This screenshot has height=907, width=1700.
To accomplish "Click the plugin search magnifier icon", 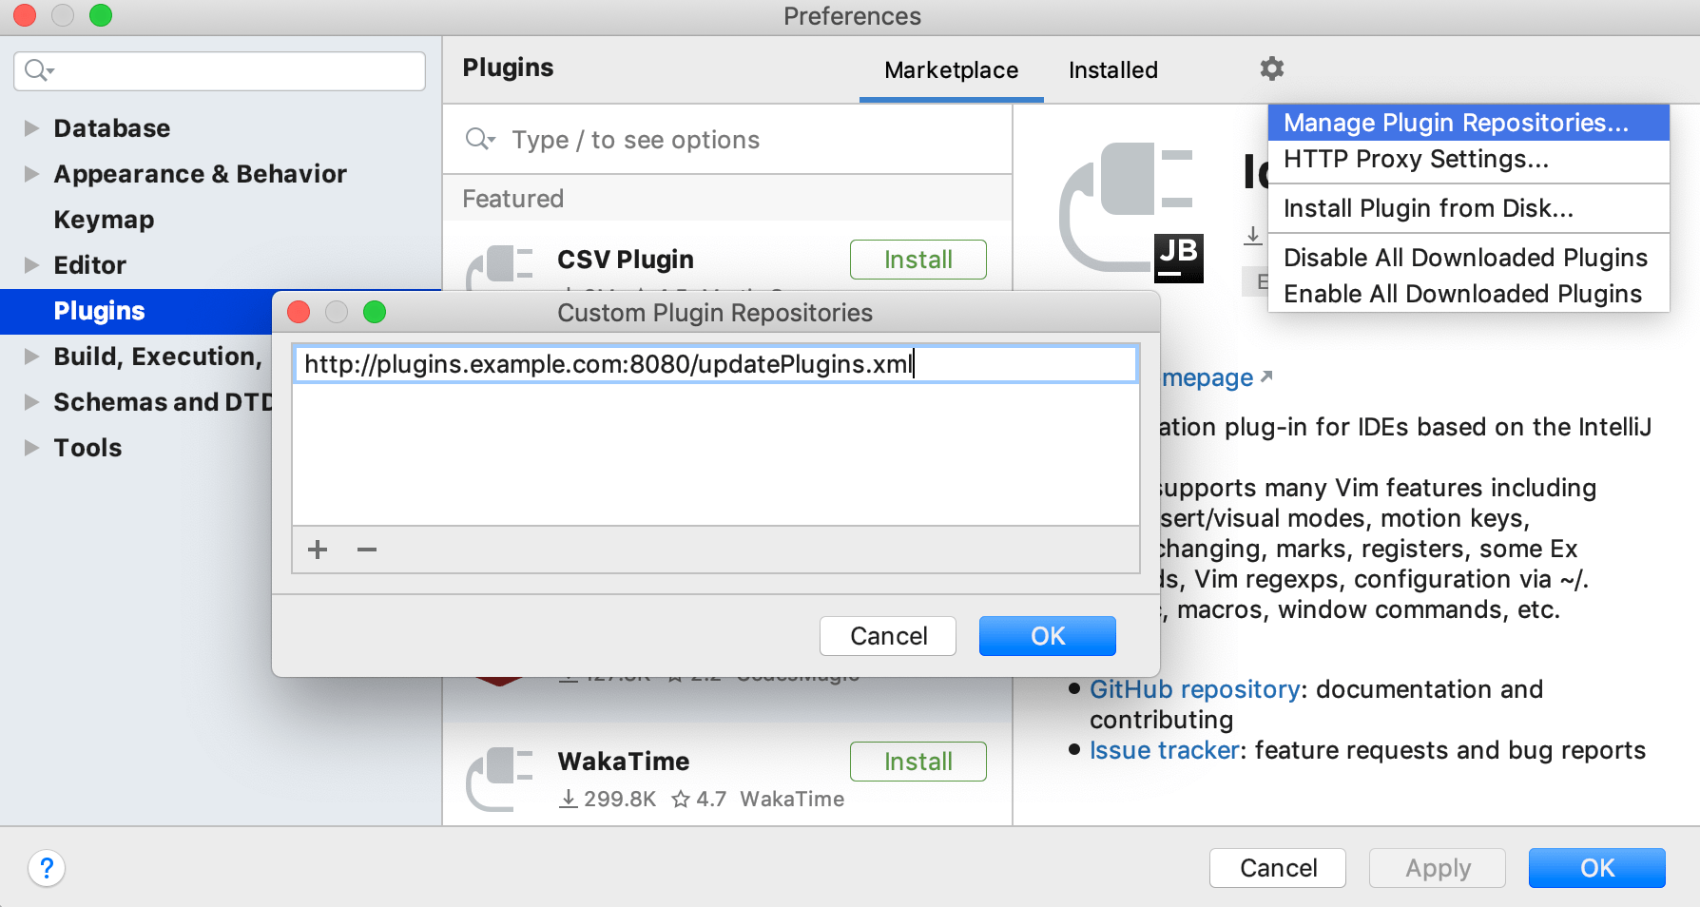I will 479,140.
